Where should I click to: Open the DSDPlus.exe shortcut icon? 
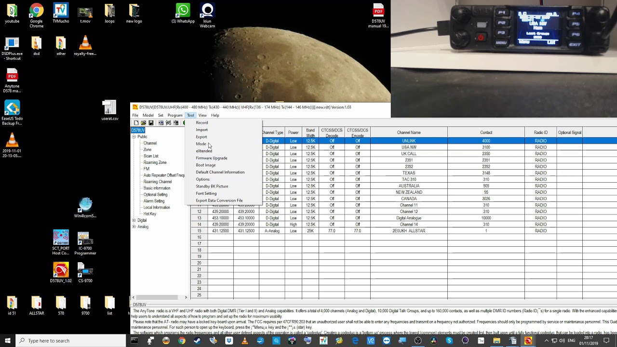tap(12, 49)
